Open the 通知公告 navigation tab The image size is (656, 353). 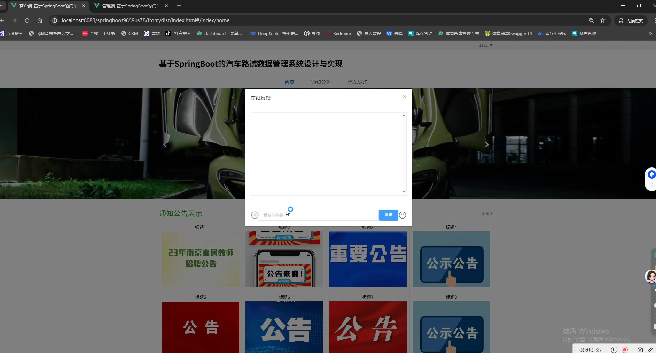[x=321, y=82]
